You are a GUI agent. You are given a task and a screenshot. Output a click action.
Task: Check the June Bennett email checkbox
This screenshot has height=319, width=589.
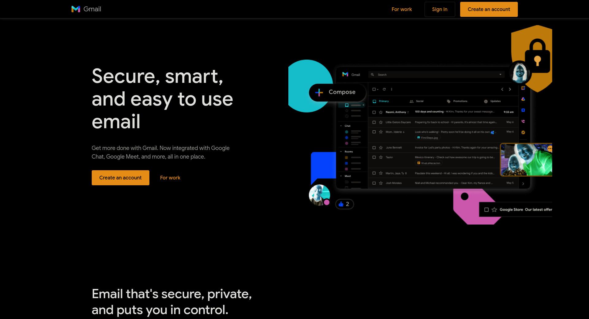point(374,148)
